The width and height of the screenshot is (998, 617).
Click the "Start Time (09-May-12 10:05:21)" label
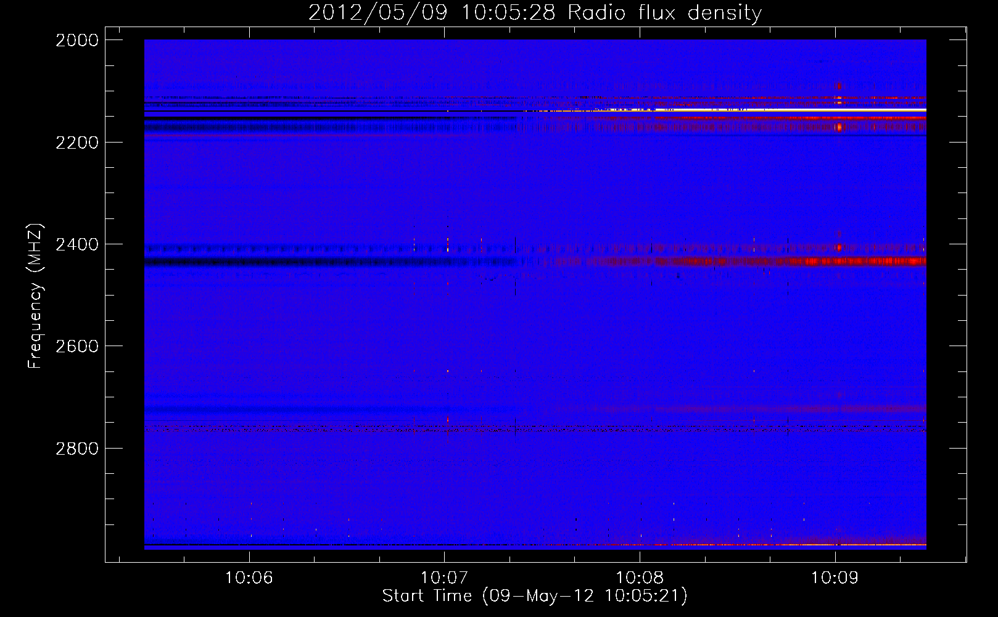pyautogui.click(x=535, y=596)
